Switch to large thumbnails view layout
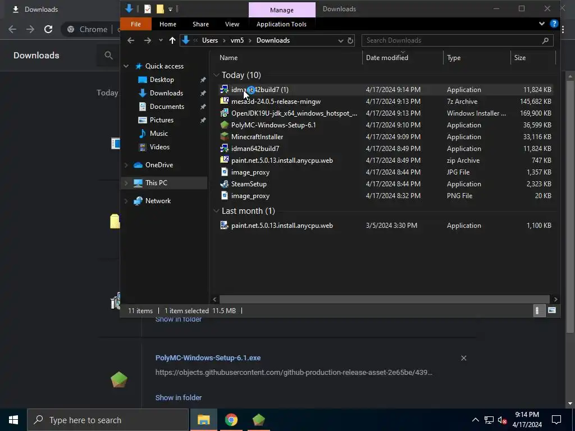The image size is (575, 431). coord(551,311)
